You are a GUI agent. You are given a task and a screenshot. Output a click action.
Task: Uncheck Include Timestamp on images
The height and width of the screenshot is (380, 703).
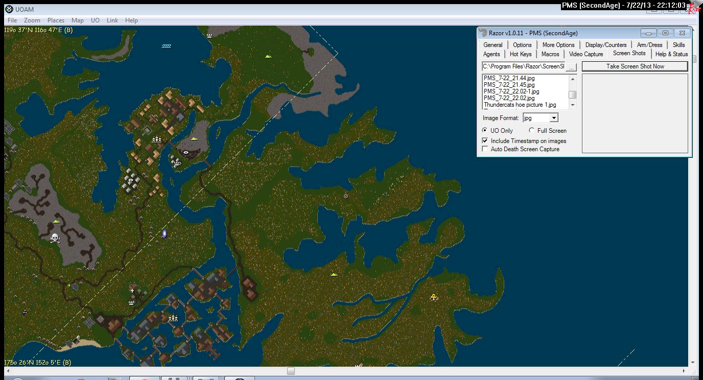coord(485,141)
